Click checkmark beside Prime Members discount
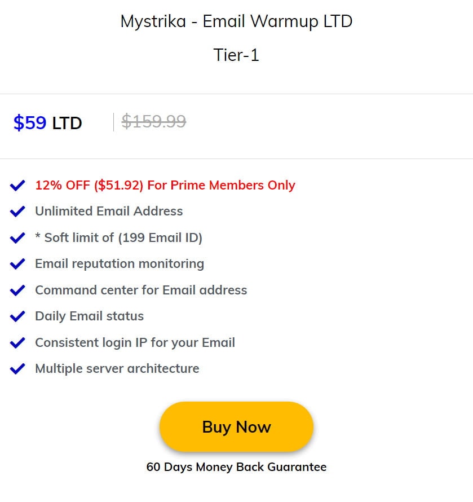 tap(17, 186)
